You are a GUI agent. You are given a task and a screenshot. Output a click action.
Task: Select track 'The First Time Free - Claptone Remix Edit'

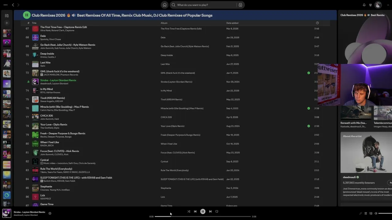click(64, 27)
